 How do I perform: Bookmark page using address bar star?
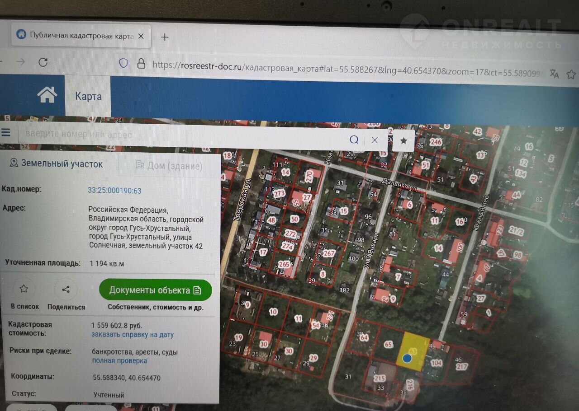coord(571,75)
